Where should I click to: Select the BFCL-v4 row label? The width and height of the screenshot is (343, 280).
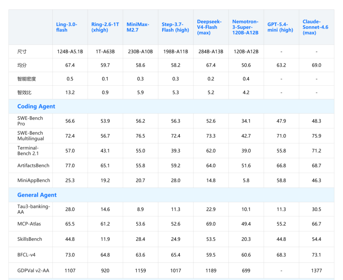click(x=26, y=255)
